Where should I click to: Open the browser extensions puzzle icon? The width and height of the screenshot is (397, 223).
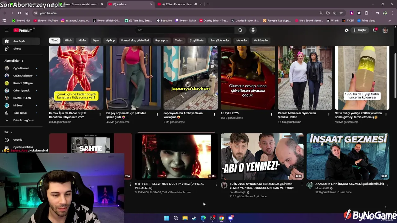pyautogui.click(x=367, y=13)
